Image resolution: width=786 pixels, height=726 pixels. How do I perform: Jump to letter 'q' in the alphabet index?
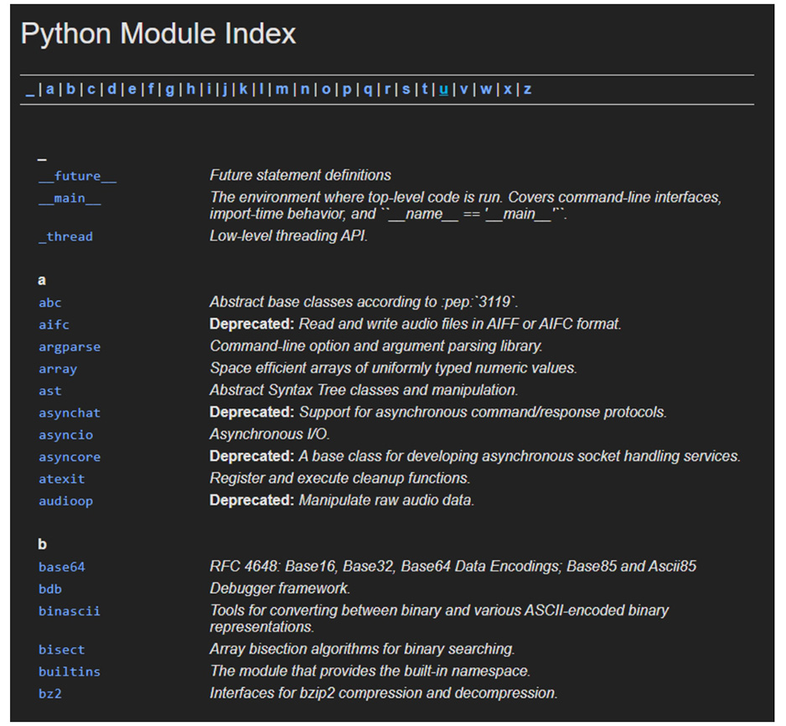tap(368, 89)
